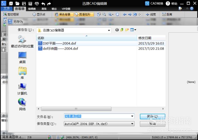Open the 保存在 folder dropdown
198x140 pixels.
coord(109,30)
